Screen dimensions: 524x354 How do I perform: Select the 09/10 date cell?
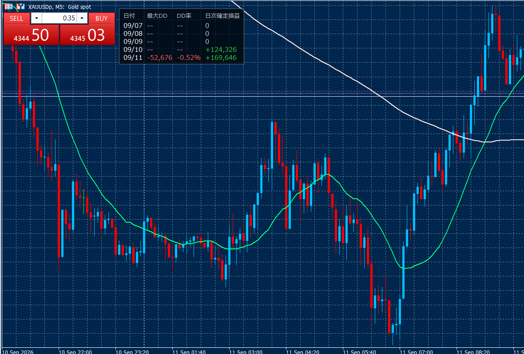133,50
